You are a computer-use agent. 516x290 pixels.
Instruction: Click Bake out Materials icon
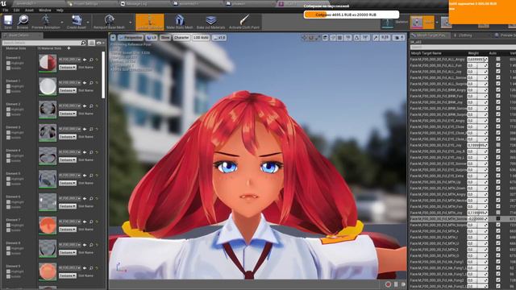[210, 20]
